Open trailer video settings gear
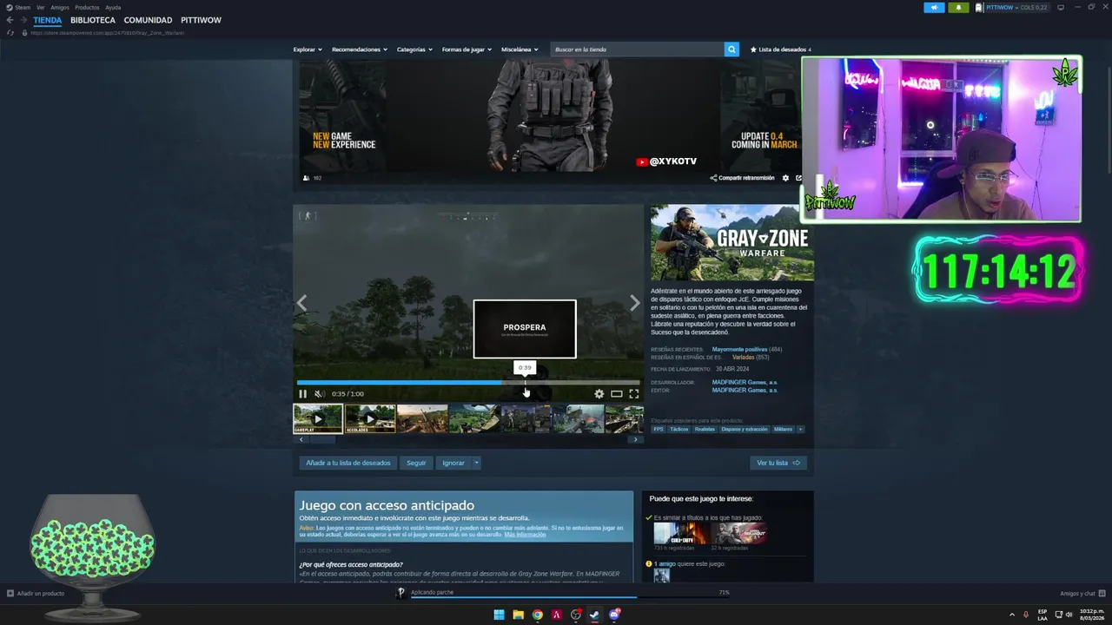This screenshot has height=625, width=1112. click(x=599, y=394)
